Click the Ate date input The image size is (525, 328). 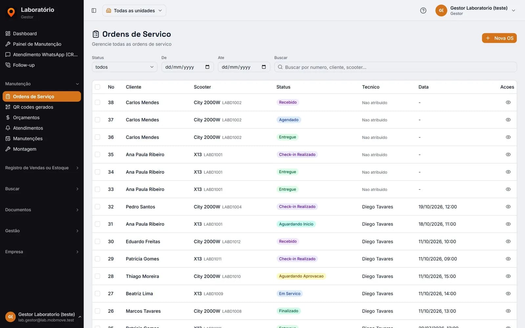click(244, 67)
